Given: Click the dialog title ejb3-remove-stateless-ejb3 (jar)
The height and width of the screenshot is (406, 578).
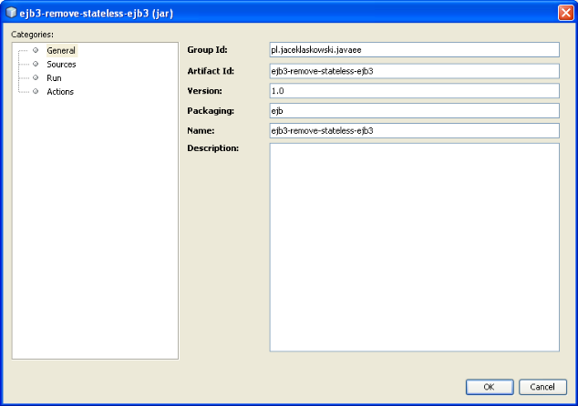Looking at the screenshot, I should 97,14.
